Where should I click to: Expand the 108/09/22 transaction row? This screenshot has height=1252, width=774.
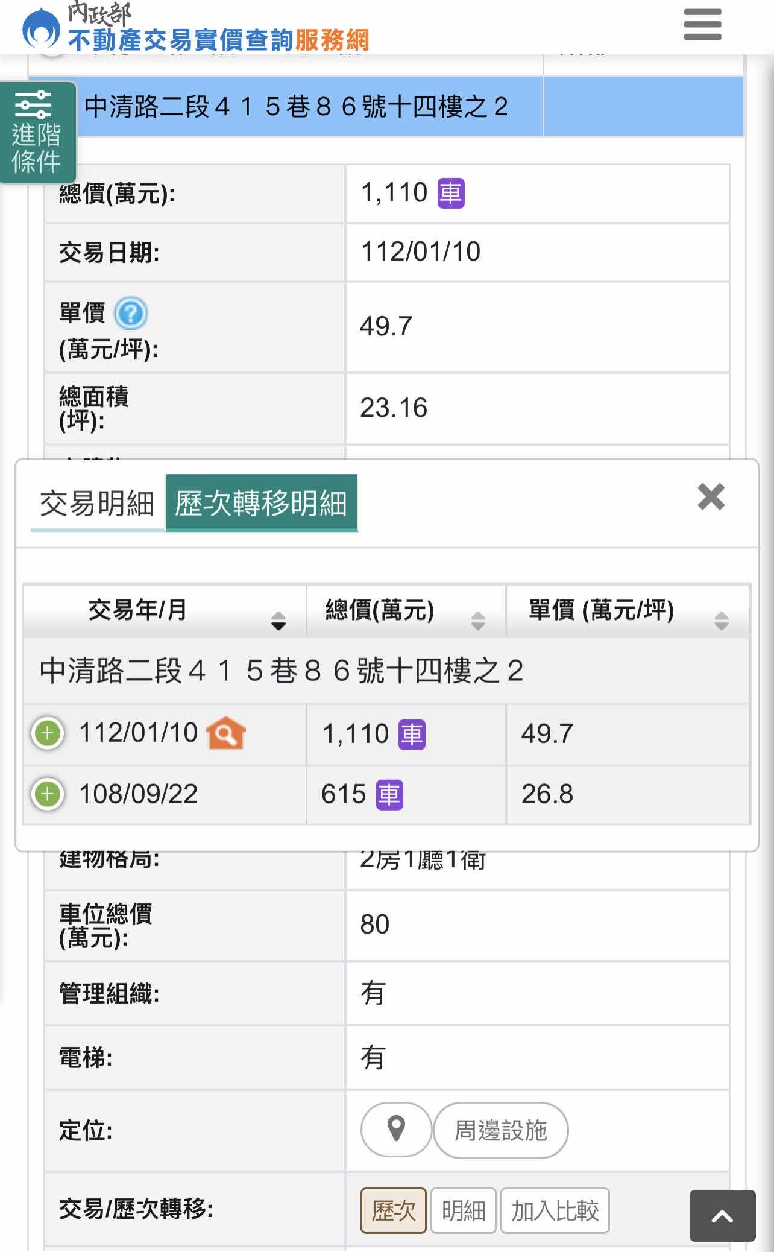[x=48, y=794]
